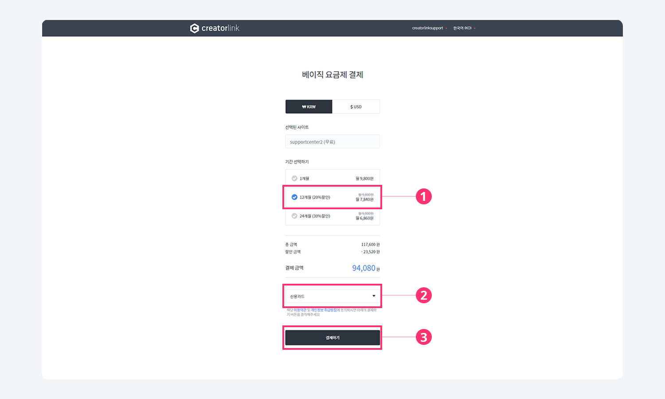The width and height of the screenshot is (665, 399).
Task: Open the 신용카드 payment method dropdown
Action: 332,296
